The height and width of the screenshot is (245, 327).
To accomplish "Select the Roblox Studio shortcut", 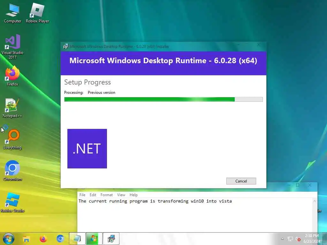I will 12,203.
